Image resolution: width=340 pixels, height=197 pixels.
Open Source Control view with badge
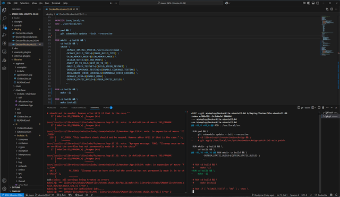[x=4, y=27]
